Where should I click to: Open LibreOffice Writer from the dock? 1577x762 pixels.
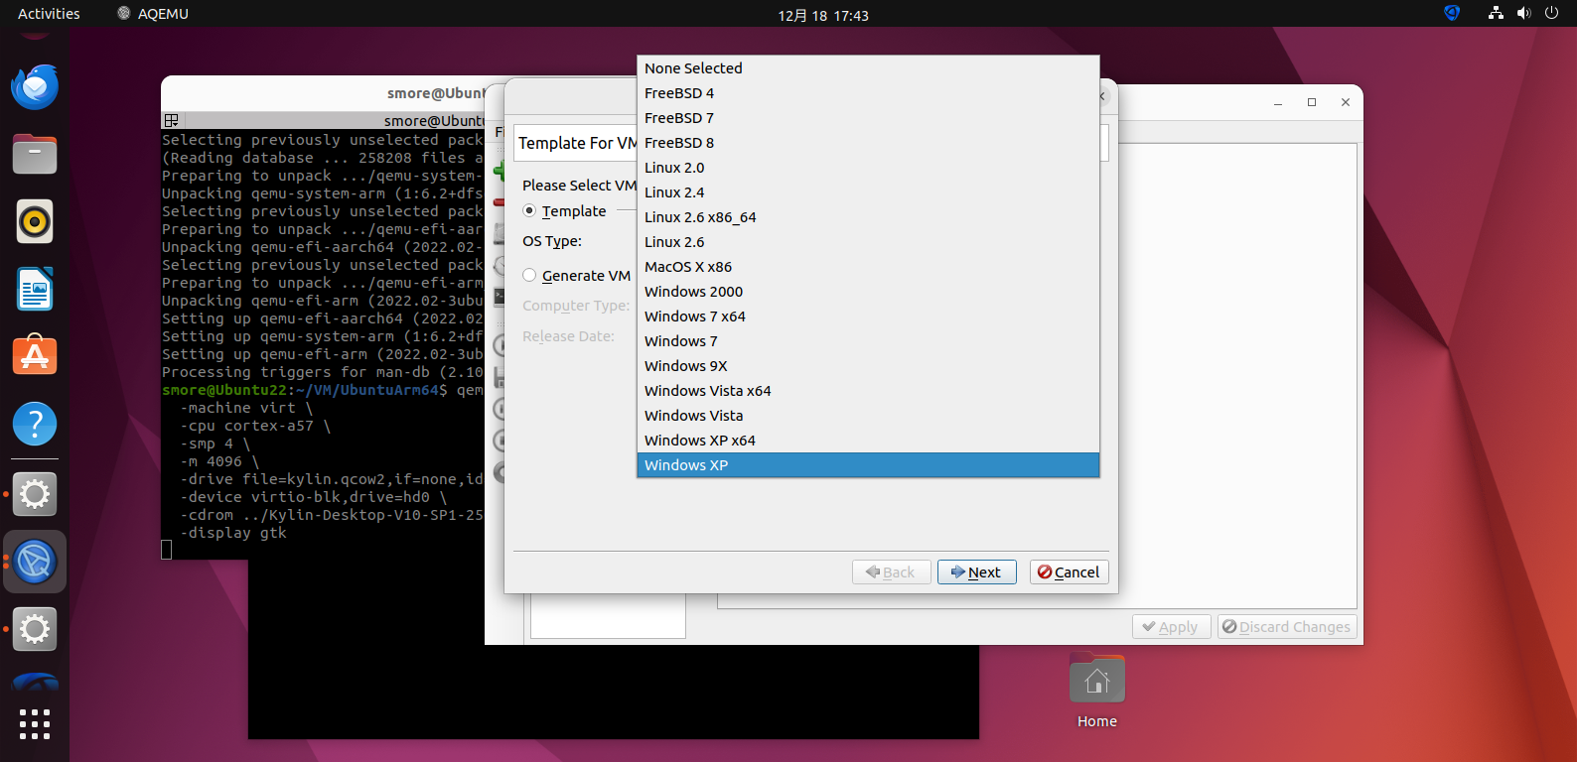35,290
